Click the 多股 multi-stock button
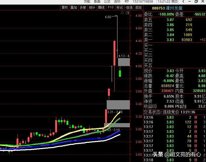Screen dimensions: 206x162 83,7
